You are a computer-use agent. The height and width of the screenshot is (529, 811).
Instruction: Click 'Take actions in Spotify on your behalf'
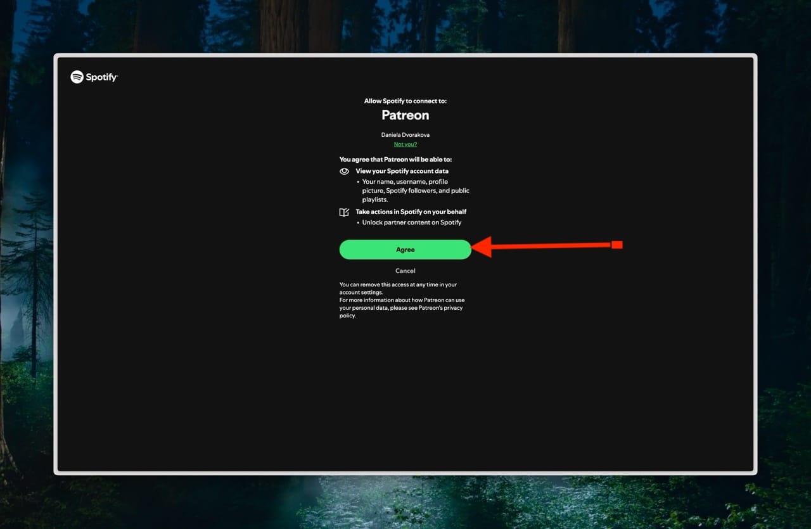click(411, 212)
